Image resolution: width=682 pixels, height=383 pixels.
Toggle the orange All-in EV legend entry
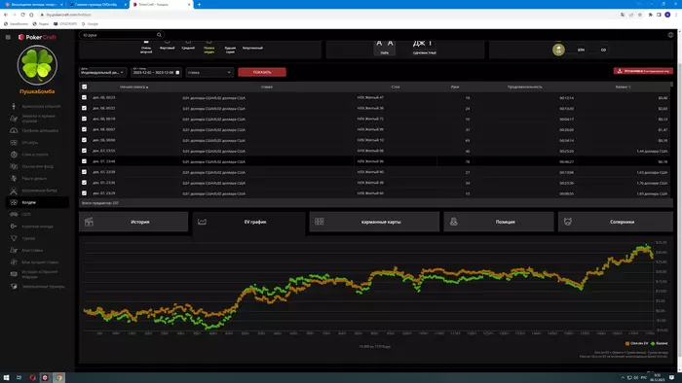[637, 343]
